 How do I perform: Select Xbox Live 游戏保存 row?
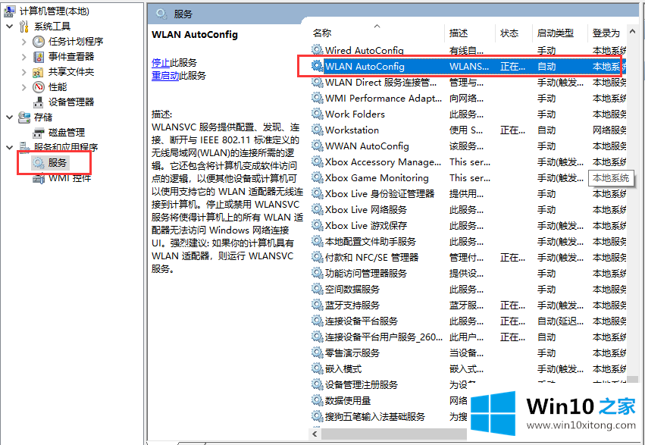[468, 225]
